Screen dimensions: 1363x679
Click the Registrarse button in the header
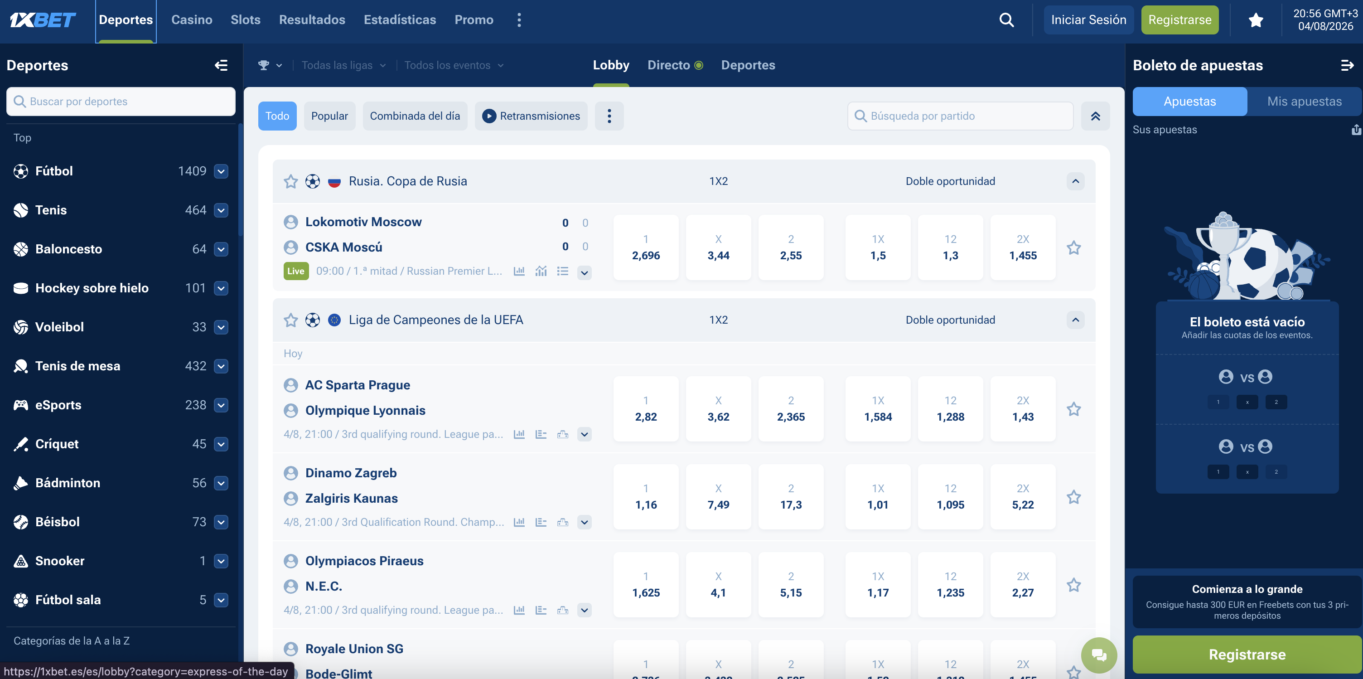click(x=1179, y=20)
